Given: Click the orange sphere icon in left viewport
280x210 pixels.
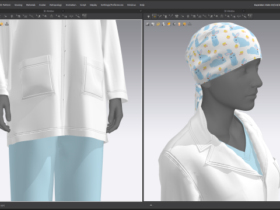Looking at the screenshot, I should pyautogui.click(x=2, y=24).
